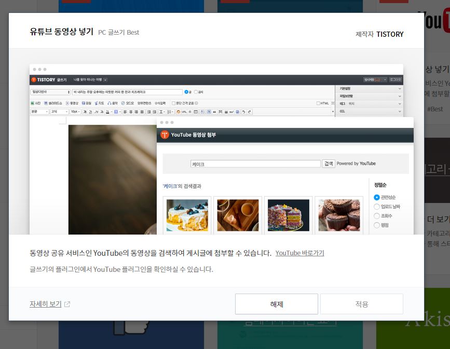The image size is (450, 349).
Task: Click the URL link icon in the toolbar
Action: click(184, 112)
